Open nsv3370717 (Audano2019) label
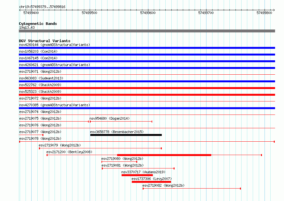 143,172
